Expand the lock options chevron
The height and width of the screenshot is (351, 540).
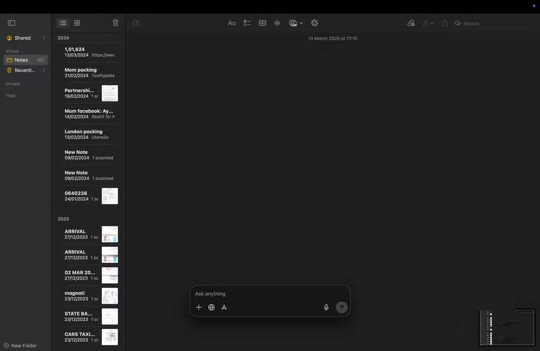coord(433,23)
